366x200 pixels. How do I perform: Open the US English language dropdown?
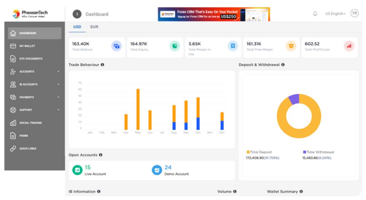tap(335, 14)
